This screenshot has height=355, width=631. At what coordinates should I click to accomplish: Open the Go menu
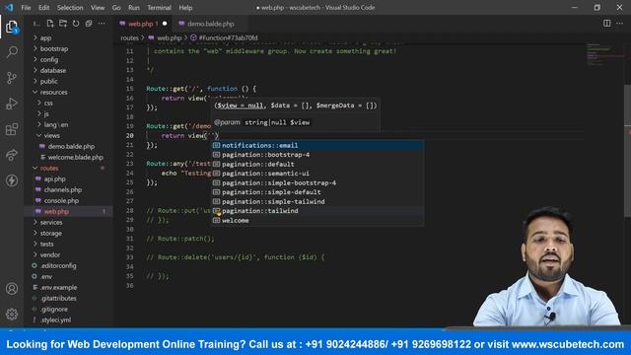[116, 8]
